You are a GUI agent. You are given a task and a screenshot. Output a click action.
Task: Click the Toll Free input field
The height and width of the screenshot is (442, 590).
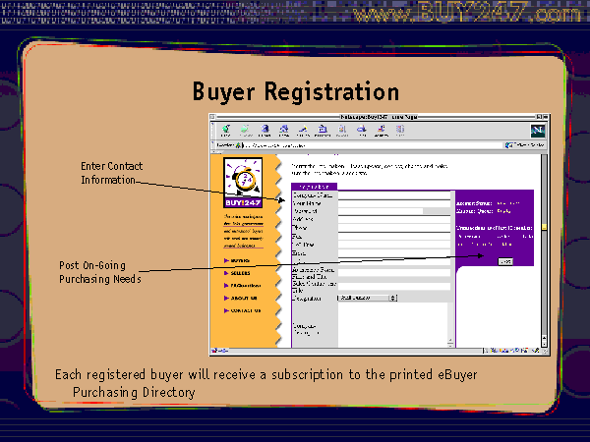[x=394, y=245]
